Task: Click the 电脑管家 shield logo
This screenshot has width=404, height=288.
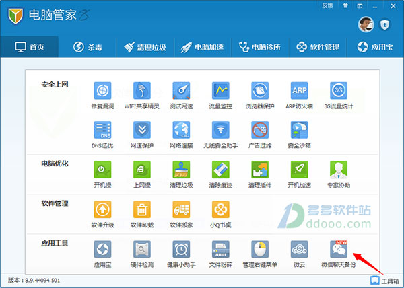Action: click(x=15, y=15)
